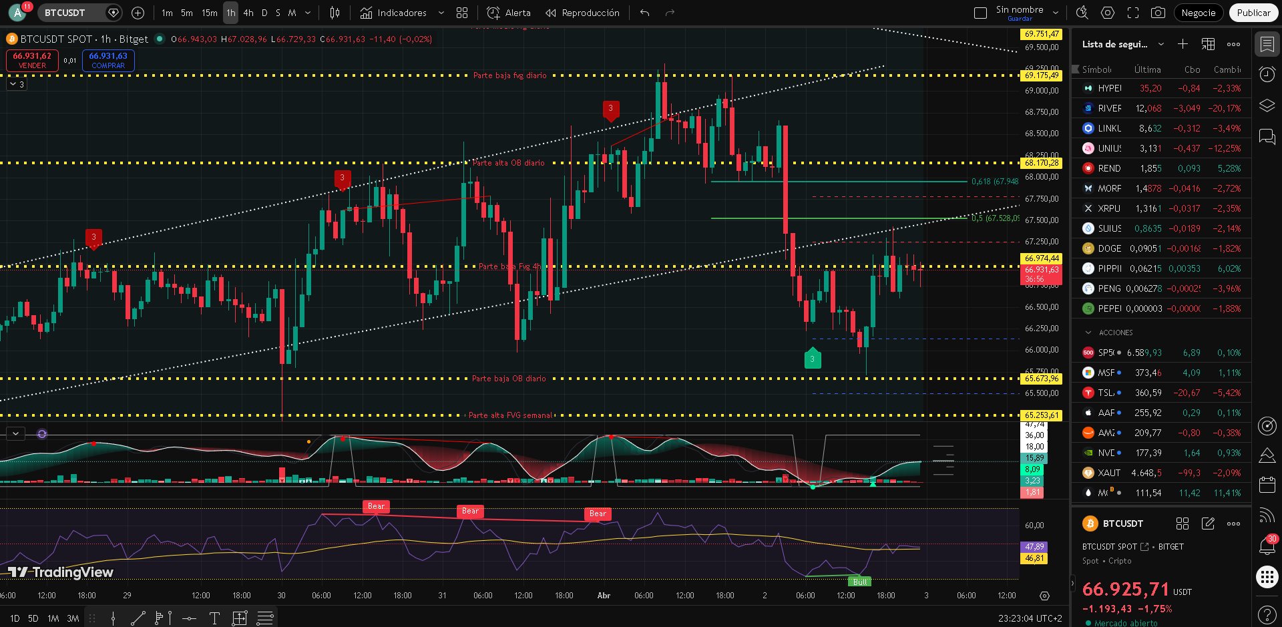The height and width of the screenshot is (627, 1282).
Task: Select the DOGE row in watchlist
Action: 1161,248
